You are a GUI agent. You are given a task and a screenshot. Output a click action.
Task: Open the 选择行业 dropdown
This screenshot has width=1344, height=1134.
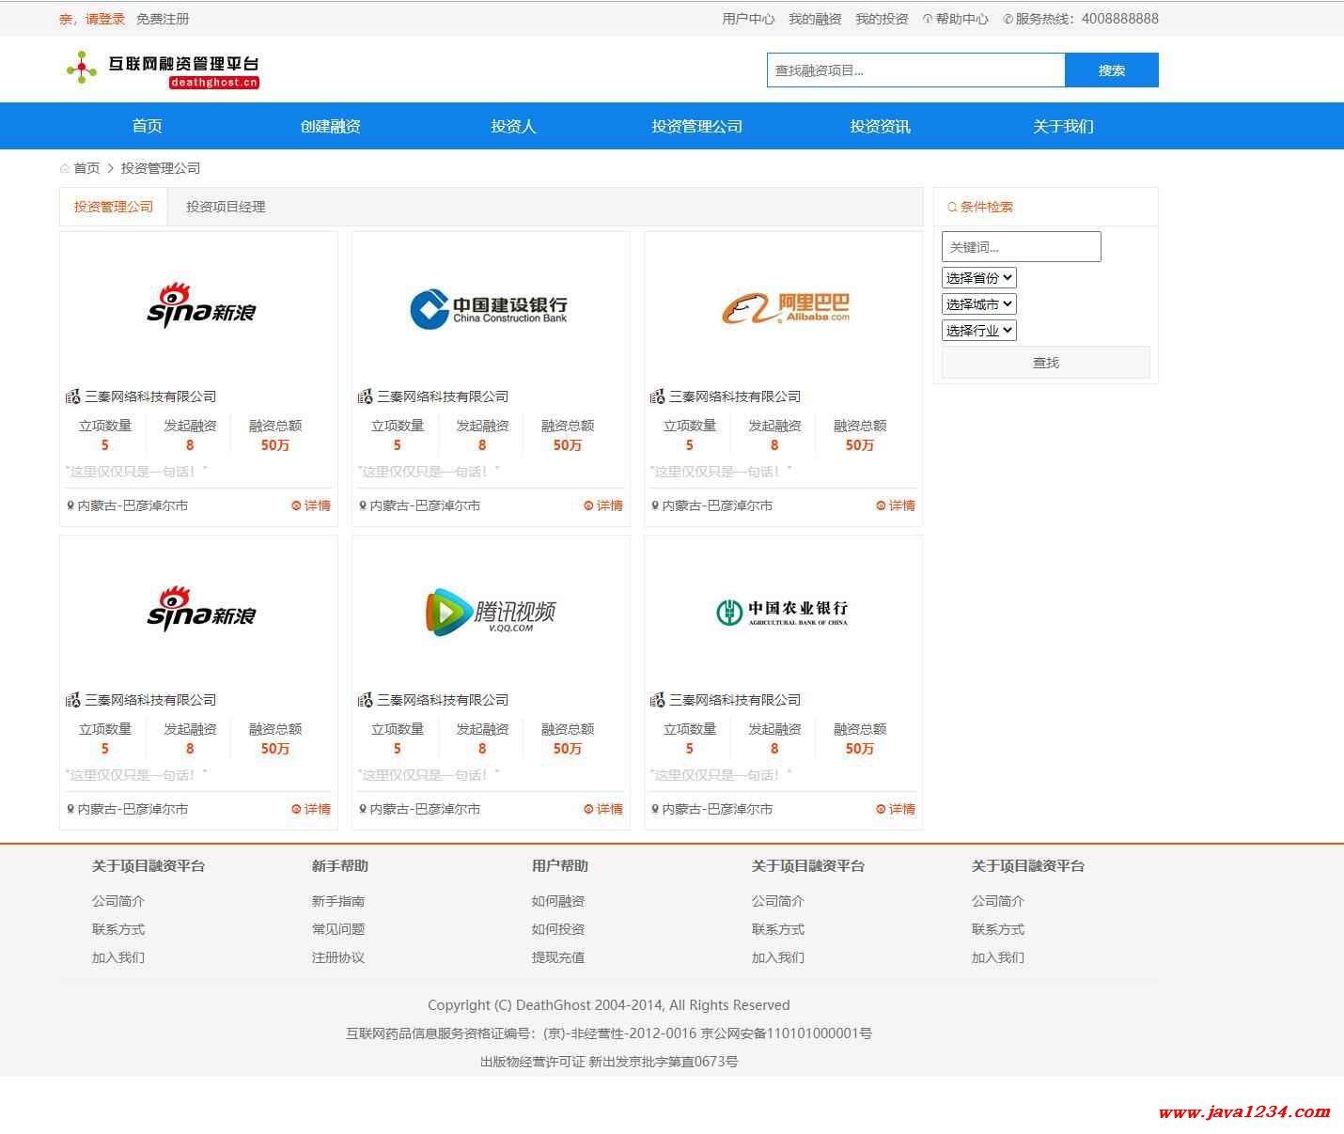pos(978,331)
